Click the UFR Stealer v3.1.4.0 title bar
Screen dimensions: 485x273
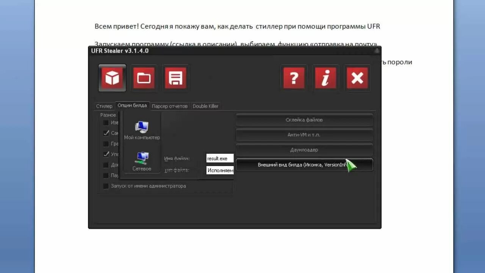click(234, 51)
